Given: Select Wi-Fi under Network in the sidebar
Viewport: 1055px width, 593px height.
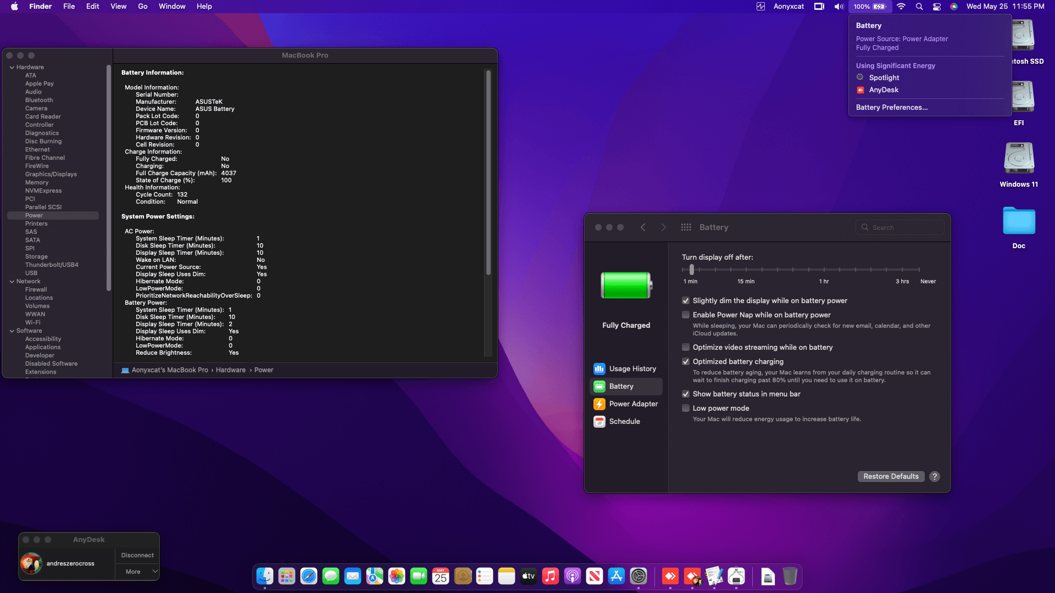Looking at the screenshot, I should [x=33, y=323].
